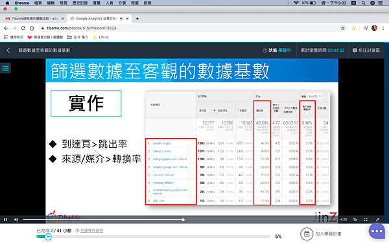Select the Google Analytics course tab

pos(96,19)
